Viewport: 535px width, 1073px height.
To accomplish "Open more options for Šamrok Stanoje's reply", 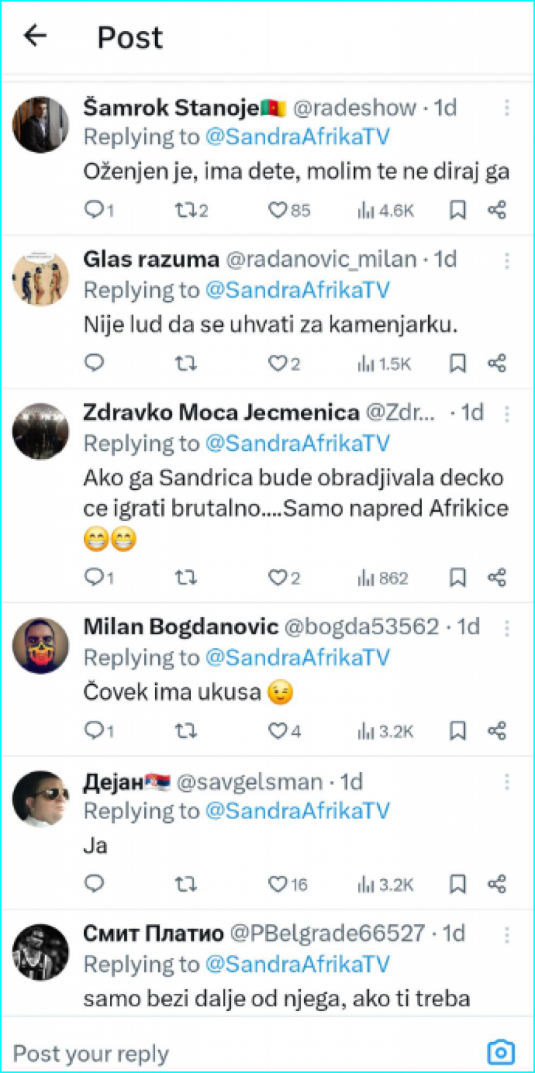I will [x=506, y=108].
